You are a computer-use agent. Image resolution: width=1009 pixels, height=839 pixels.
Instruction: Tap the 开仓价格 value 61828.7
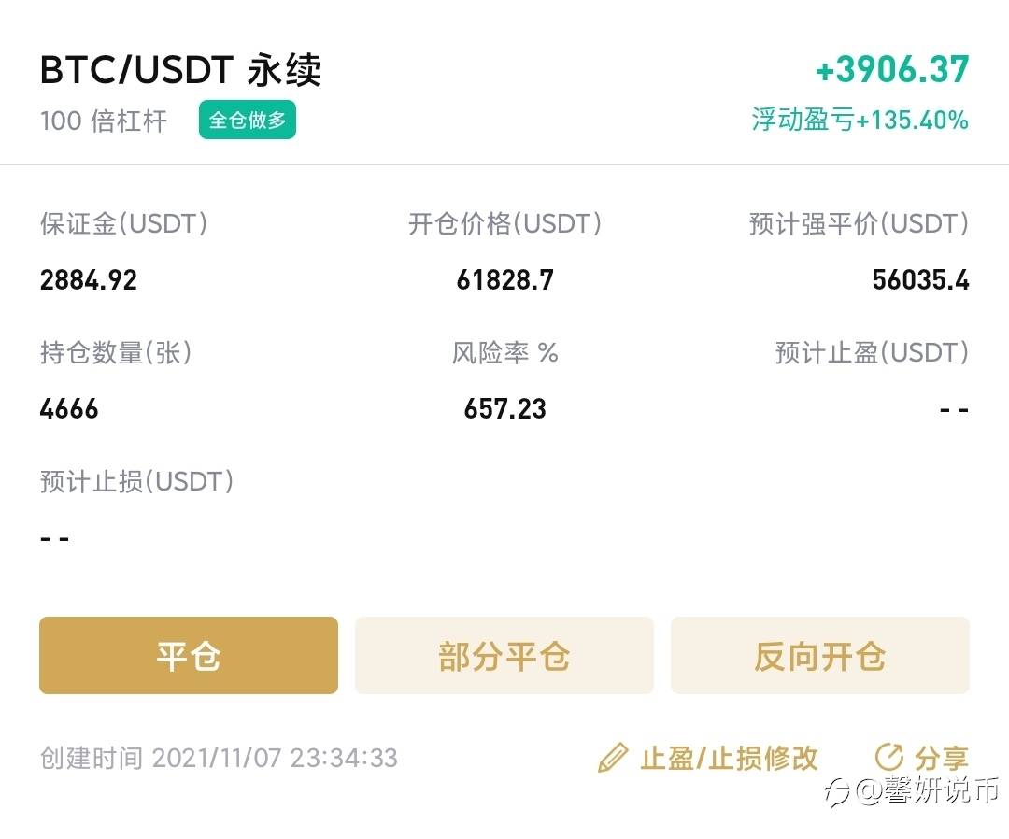(x=504, y=280)
